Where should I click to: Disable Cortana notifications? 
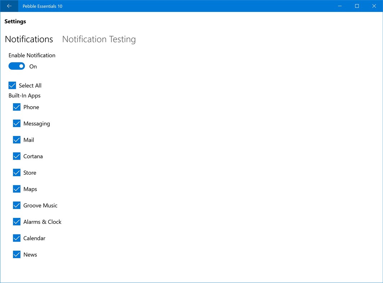(17, 156)
